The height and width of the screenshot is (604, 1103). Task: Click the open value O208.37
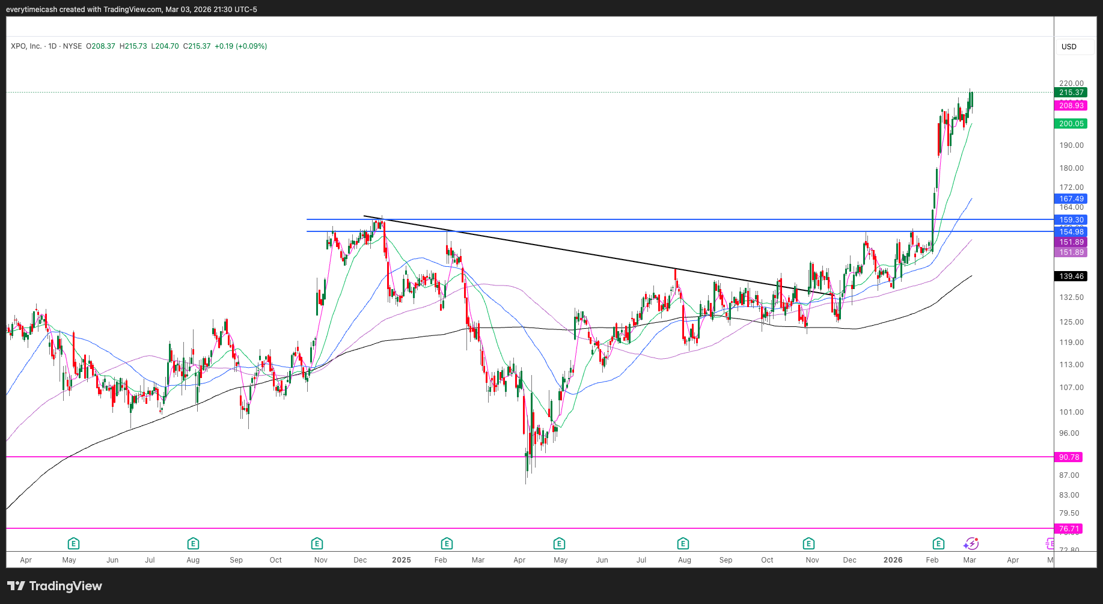click(x=100, y=46)
